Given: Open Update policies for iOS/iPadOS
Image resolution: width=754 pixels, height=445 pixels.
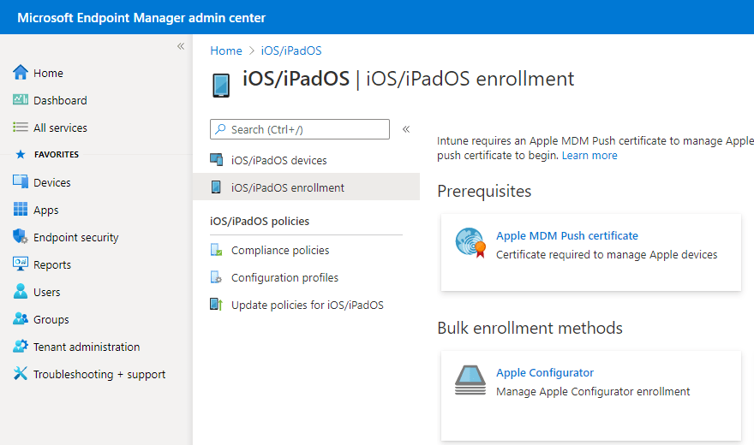Looking at the screenshot, I should 307,305.
